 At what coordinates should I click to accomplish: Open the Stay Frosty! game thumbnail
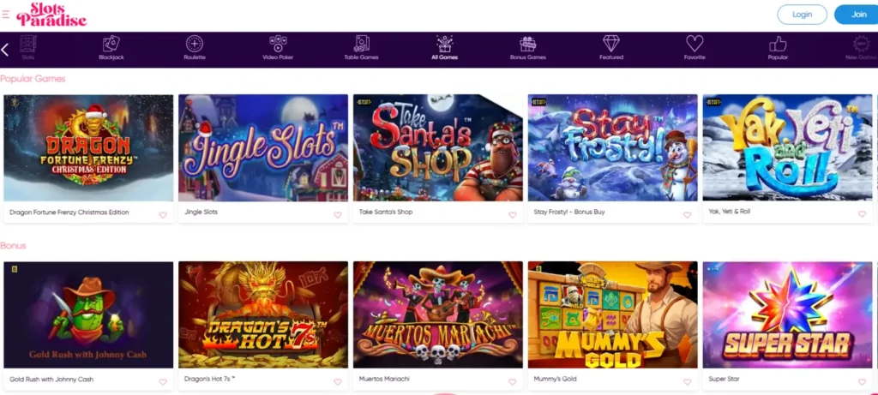(x=612, y=147)
